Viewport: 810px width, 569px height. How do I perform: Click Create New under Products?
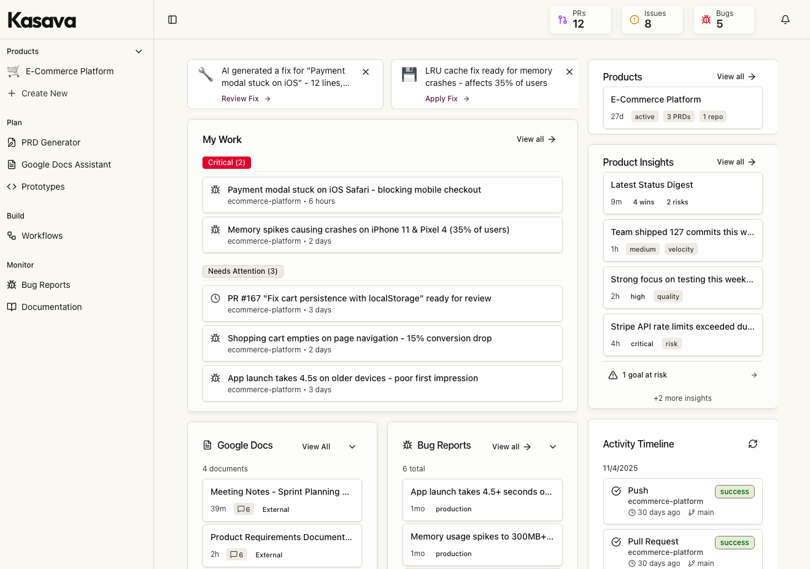[x=12, y=93]
